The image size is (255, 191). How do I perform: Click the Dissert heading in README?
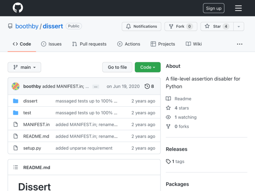tap(35, 187)
